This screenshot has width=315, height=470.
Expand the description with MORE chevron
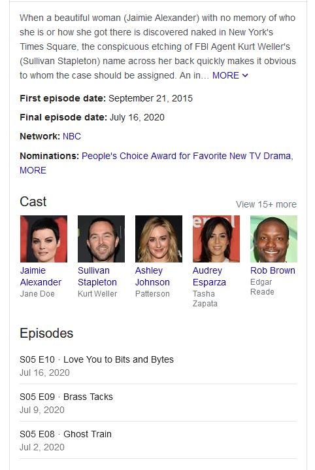coord(230,75)
